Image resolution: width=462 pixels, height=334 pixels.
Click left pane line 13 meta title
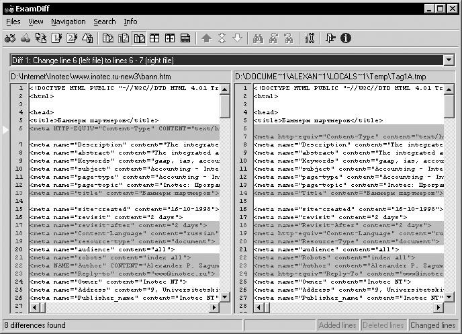(x=124, y=193)
